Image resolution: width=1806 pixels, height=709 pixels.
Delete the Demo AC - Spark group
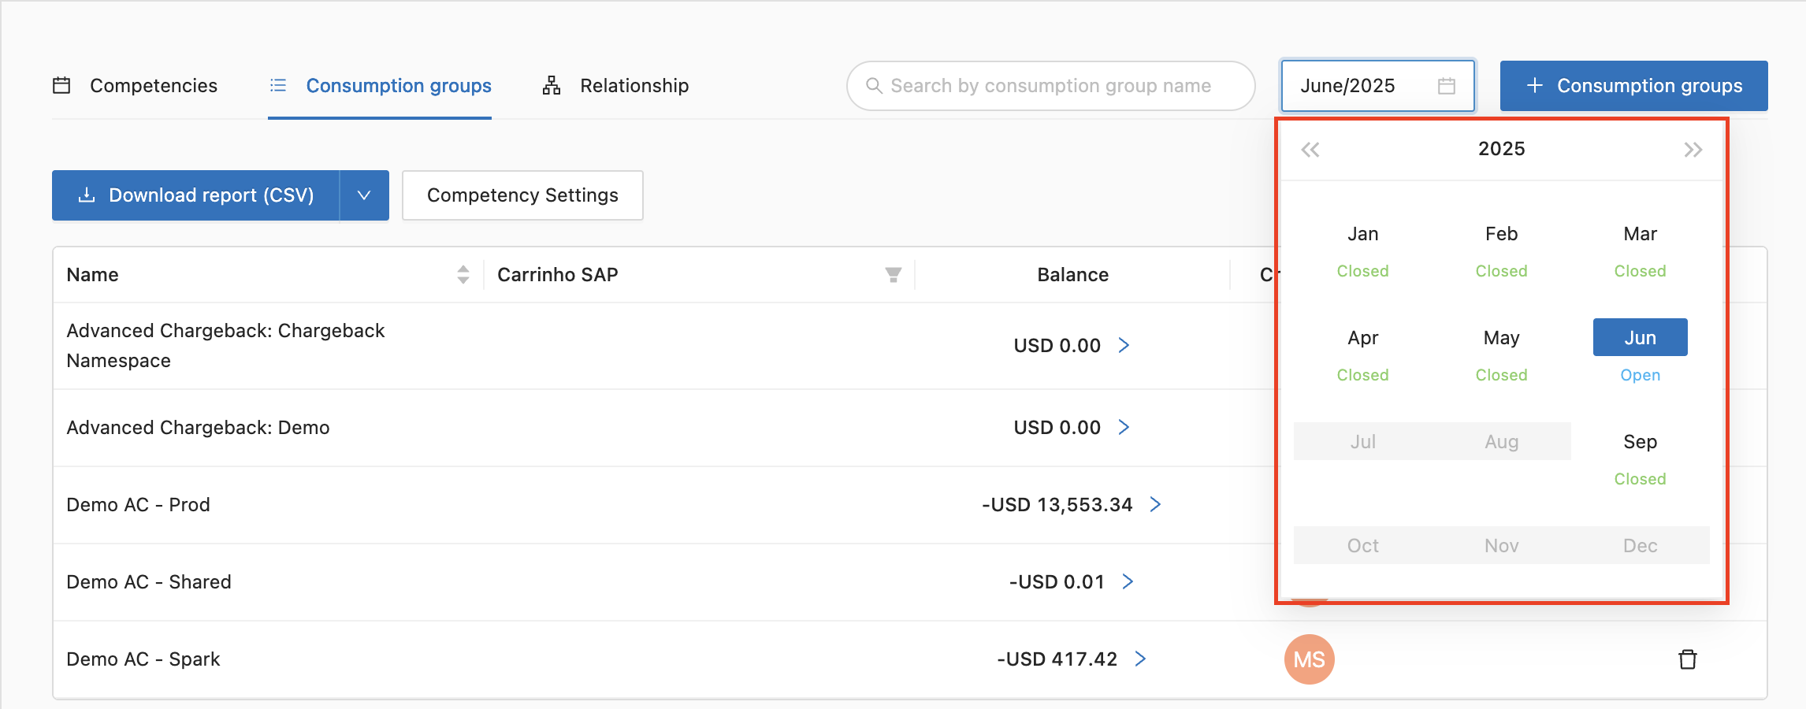point(1687,659)
